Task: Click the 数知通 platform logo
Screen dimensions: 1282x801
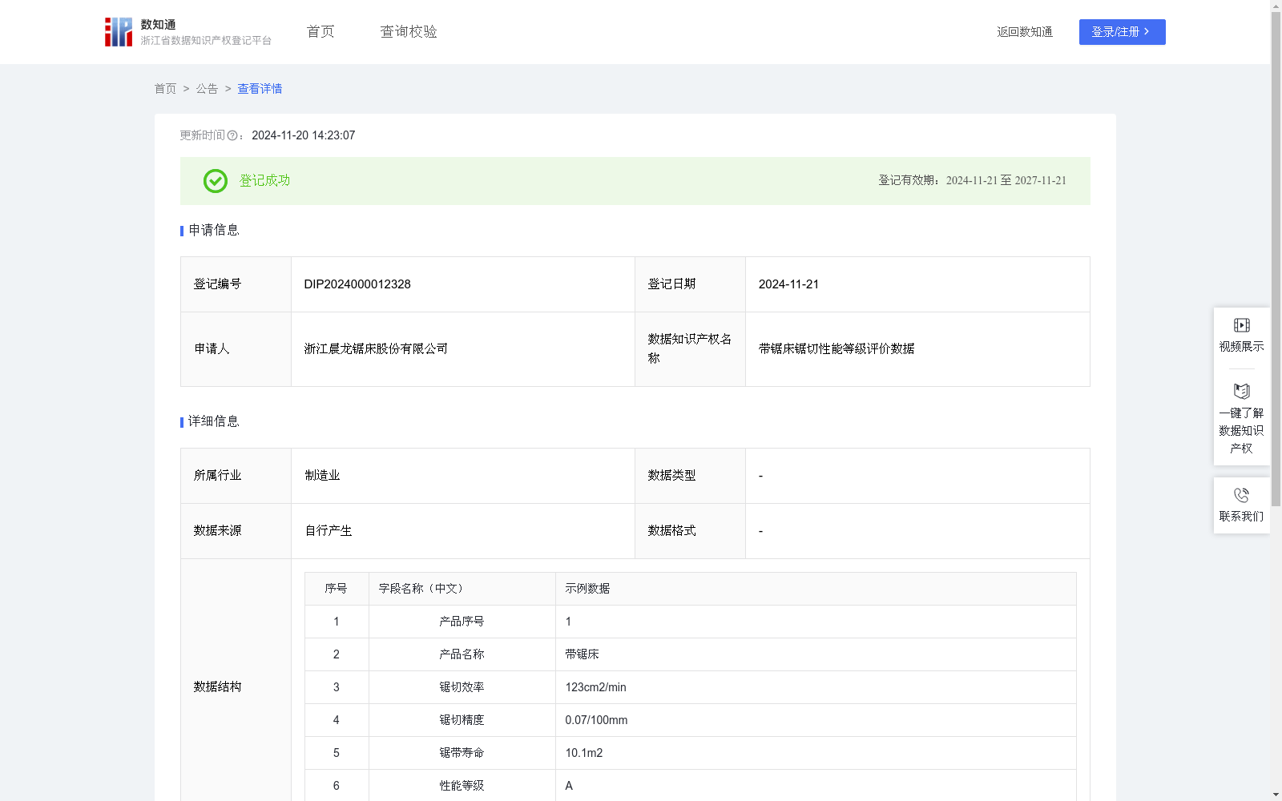Action: (x=187, y=32)
